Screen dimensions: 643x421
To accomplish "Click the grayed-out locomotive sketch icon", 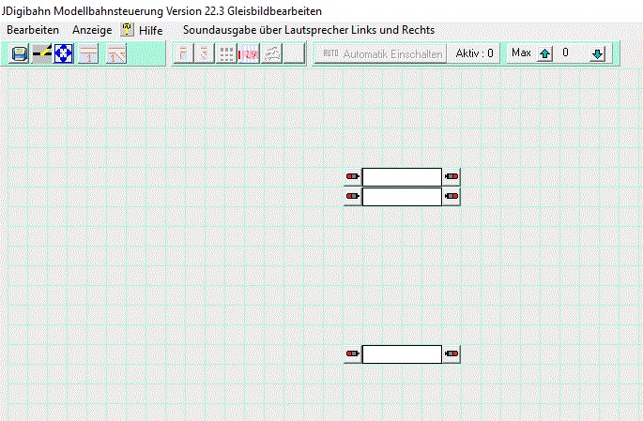I will (x=271, y=53).
